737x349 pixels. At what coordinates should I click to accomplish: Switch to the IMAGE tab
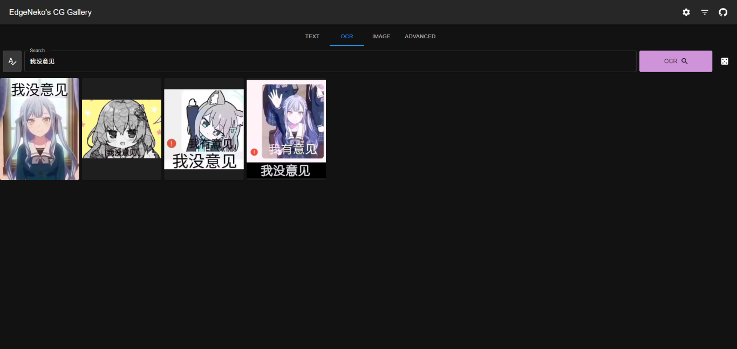[381, 37]
